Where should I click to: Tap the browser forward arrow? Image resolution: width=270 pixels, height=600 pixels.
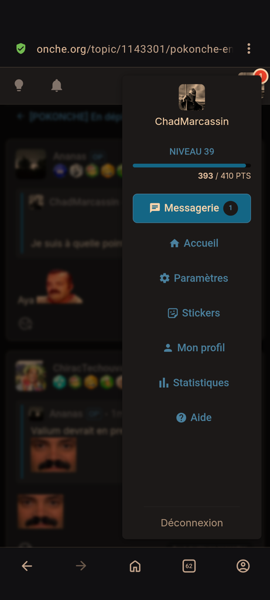click(x=81, y=566)
